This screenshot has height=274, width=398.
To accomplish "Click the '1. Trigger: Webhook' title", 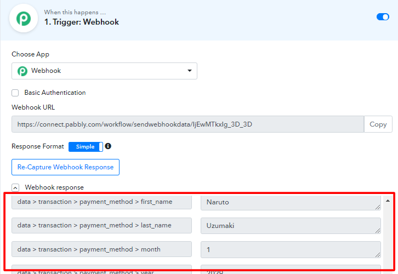I will [x=82, y=22].
